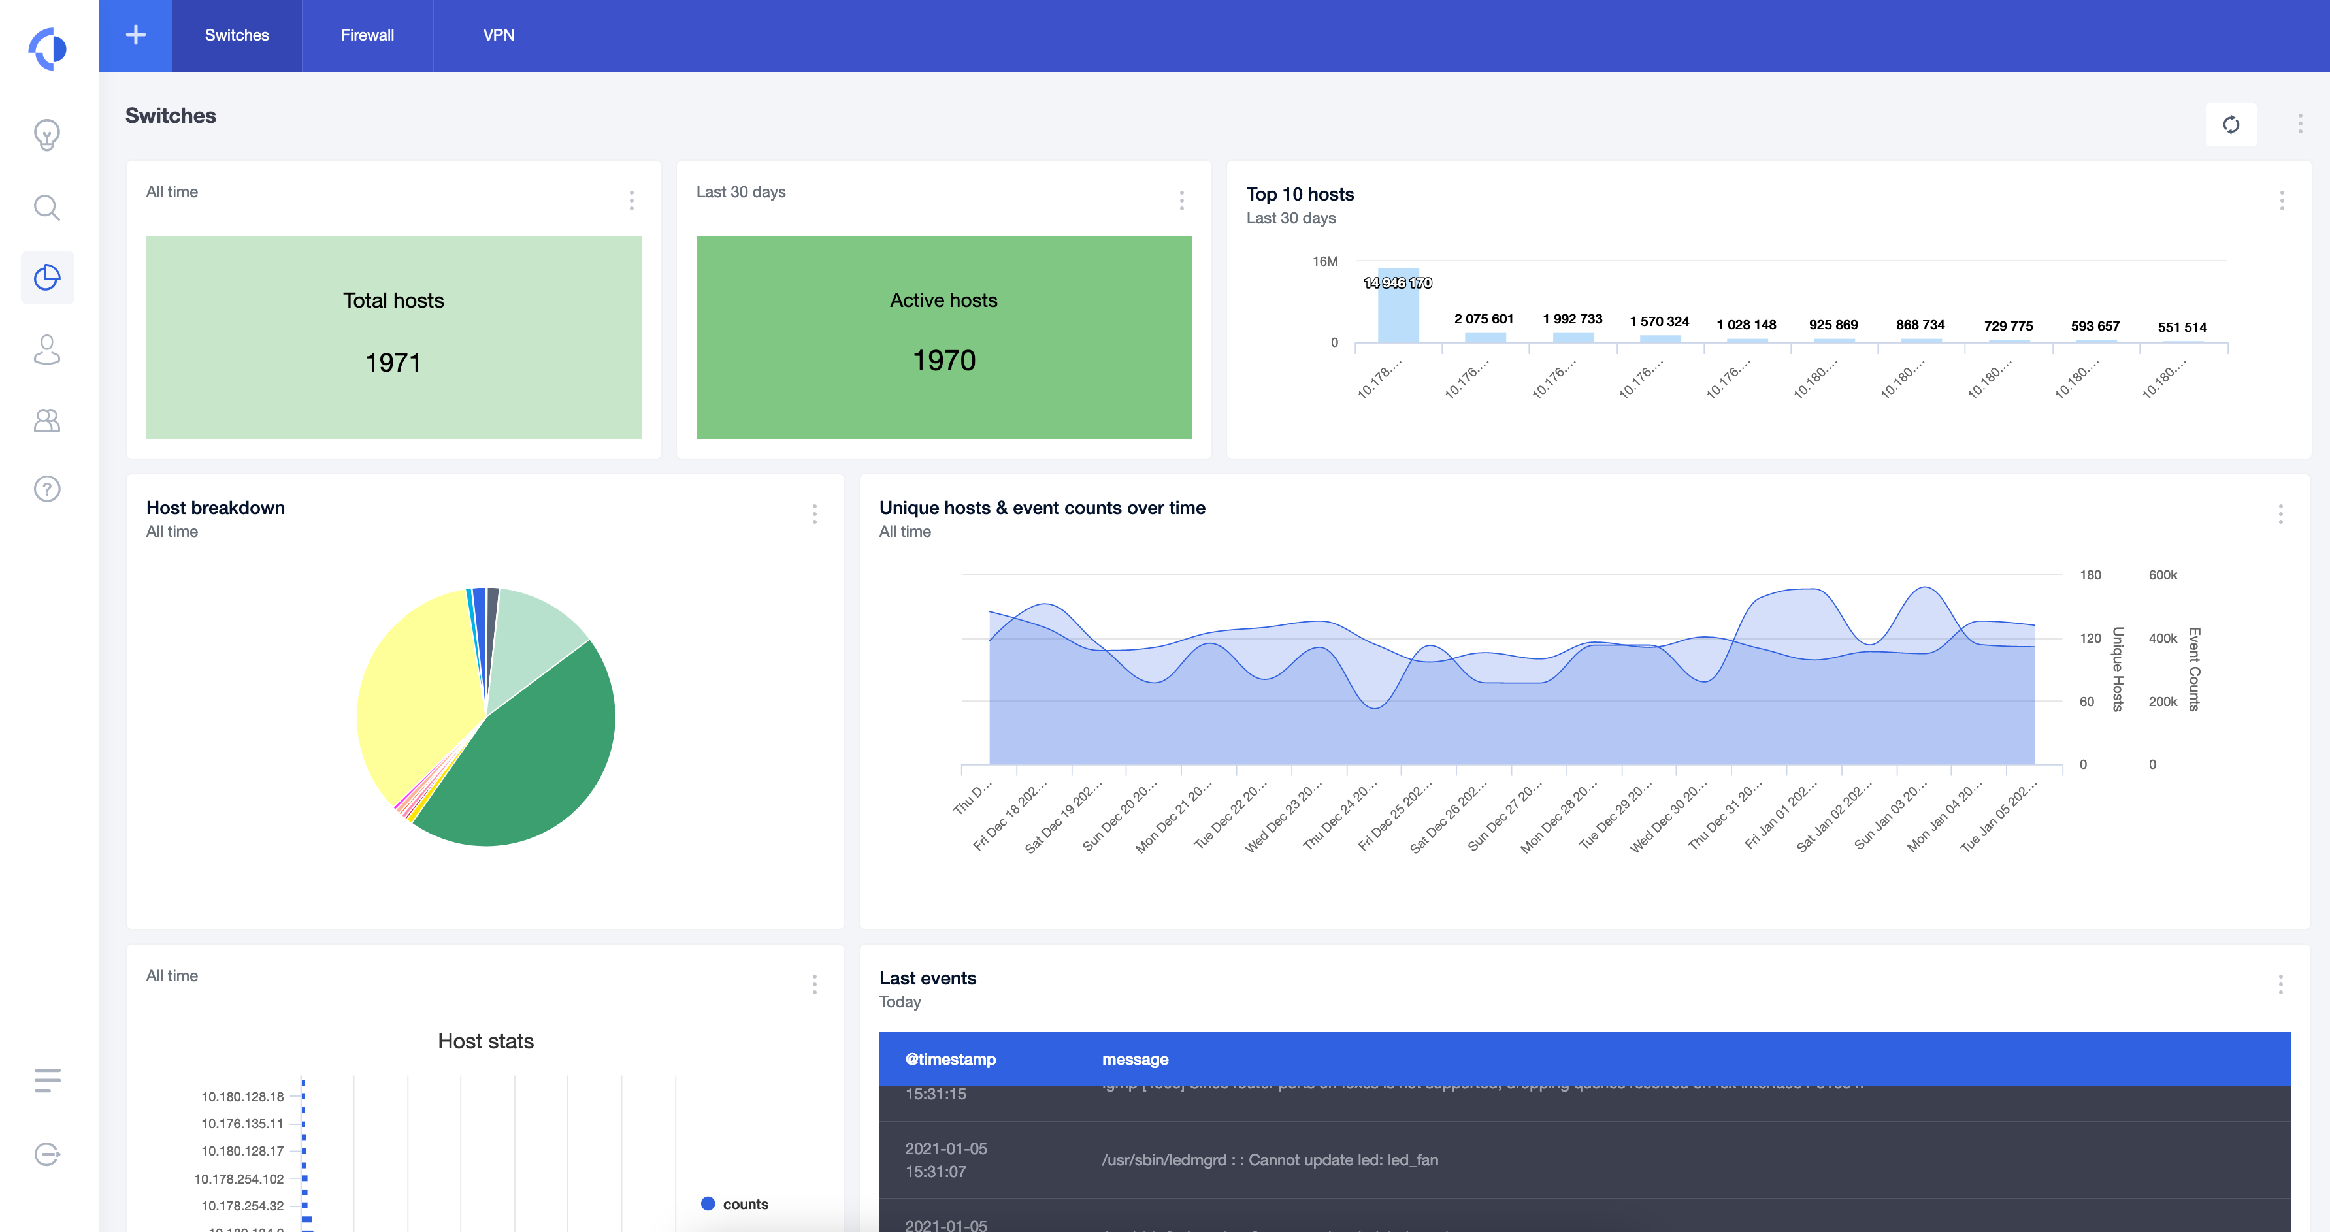Open Last events panel options menu
The image size is (2330, 1232).
click(2280, 984)
